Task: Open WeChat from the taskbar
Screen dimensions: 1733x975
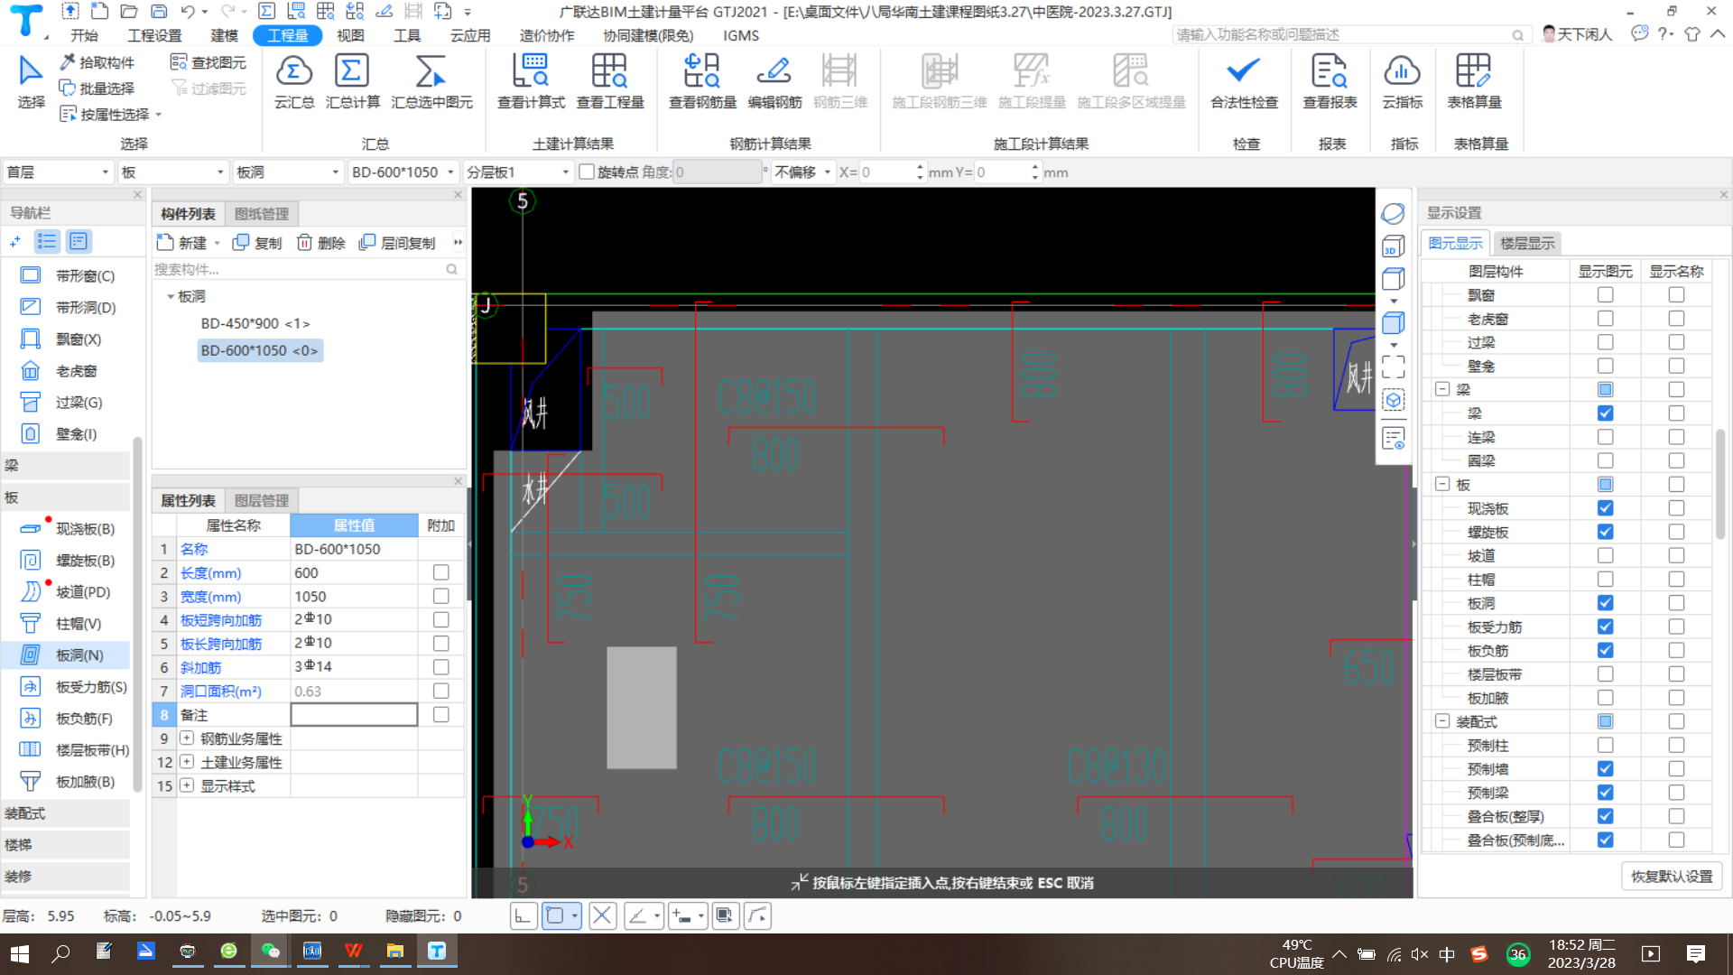Action: (x=271, y=952)
